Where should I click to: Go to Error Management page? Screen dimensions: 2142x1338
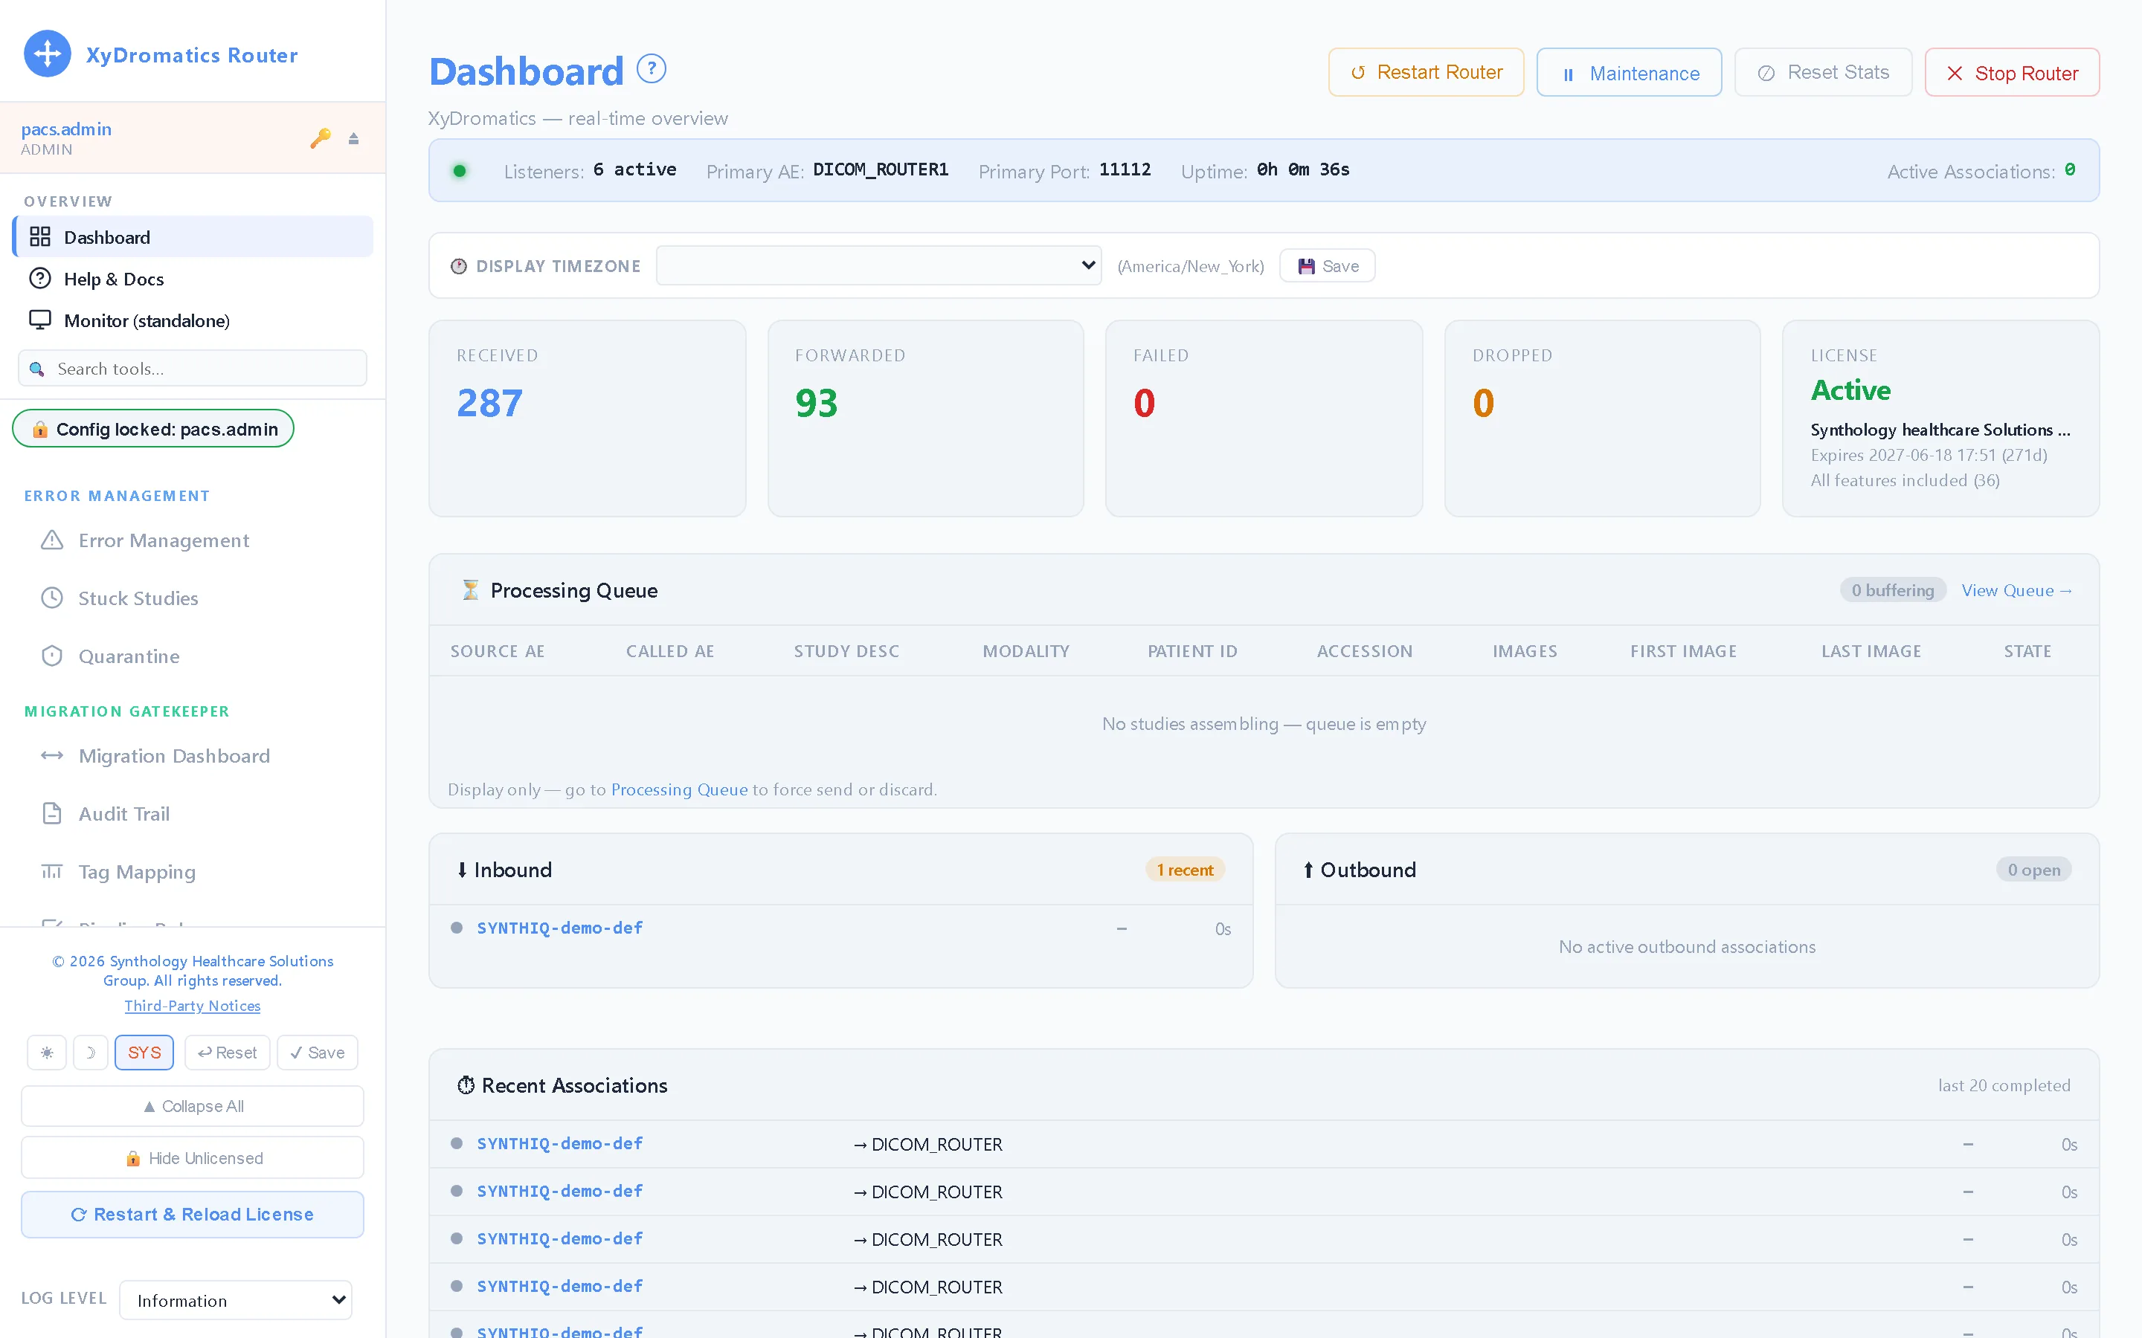point(164,540)
